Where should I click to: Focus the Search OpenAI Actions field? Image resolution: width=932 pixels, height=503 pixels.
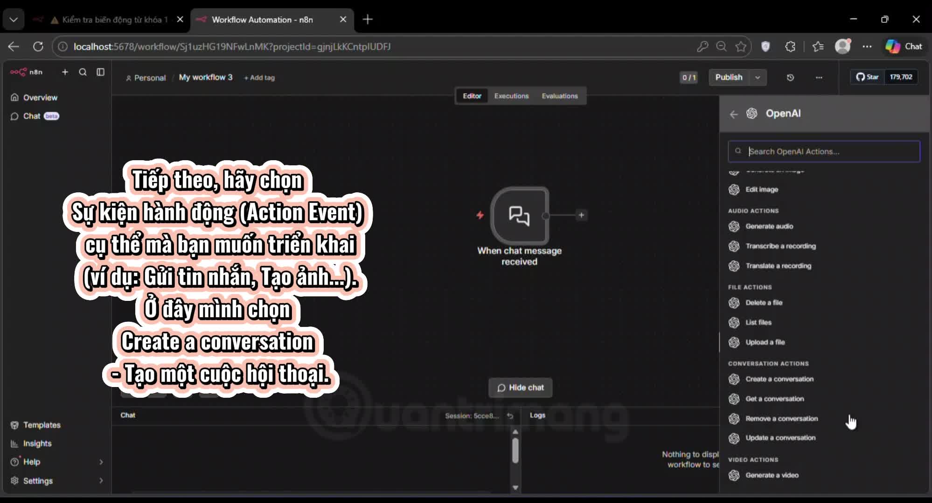pos(824,151)
